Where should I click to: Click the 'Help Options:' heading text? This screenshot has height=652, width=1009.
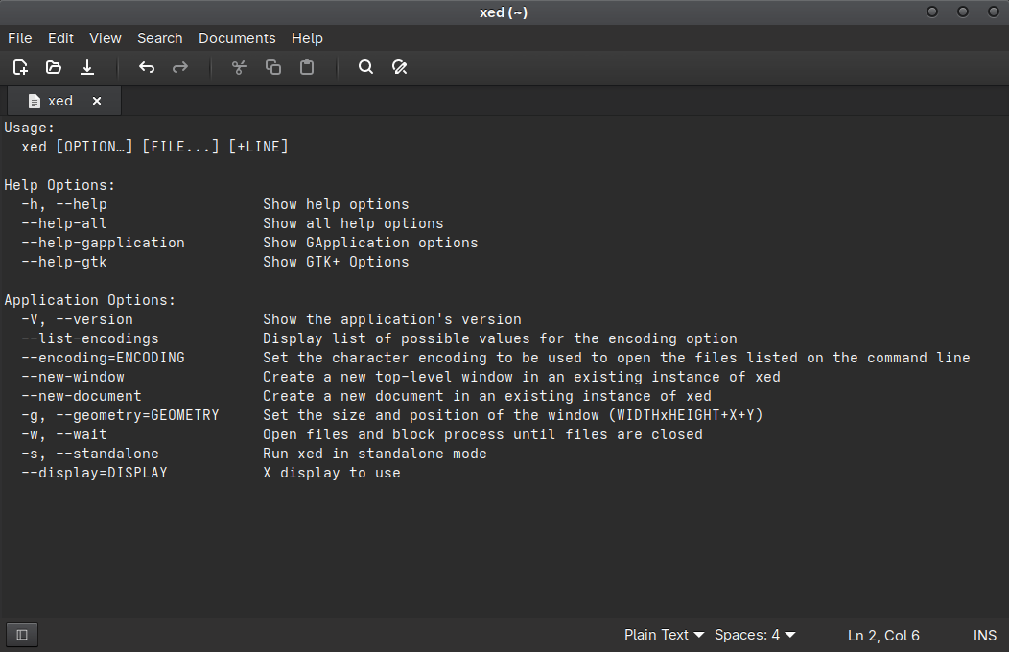pyautogui.click(x=59, y=185)
